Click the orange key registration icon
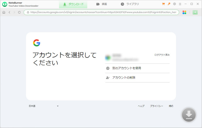 (x=169, y=4)
